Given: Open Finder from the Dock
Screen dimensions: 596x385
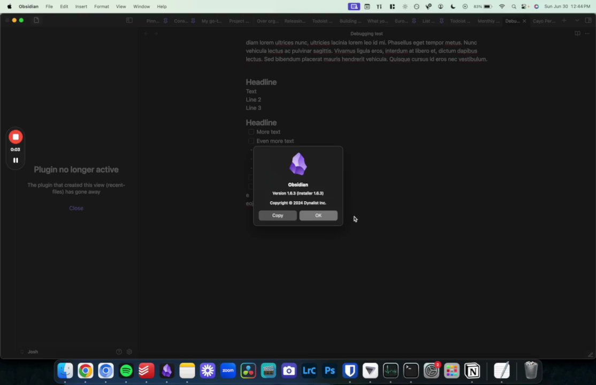Looking at the screenshot, I should point(65,371).
